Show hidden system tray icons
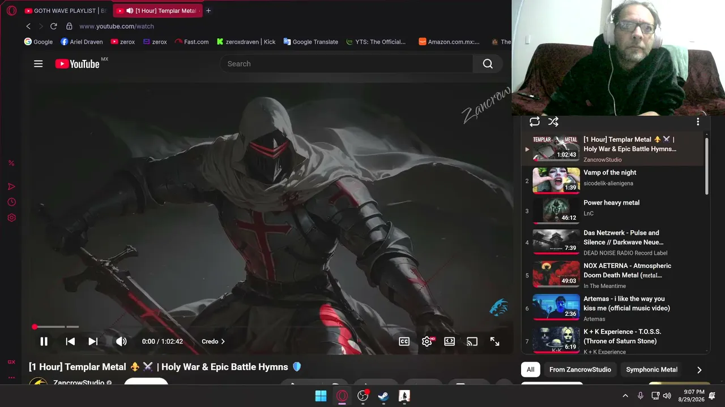 pos(625,396)
